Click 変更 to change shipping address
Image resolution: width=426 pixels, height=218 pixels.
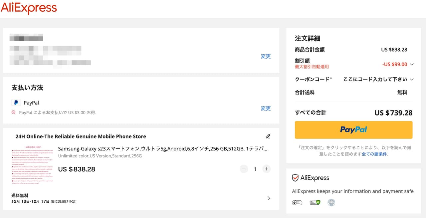[x=266, y=56]
